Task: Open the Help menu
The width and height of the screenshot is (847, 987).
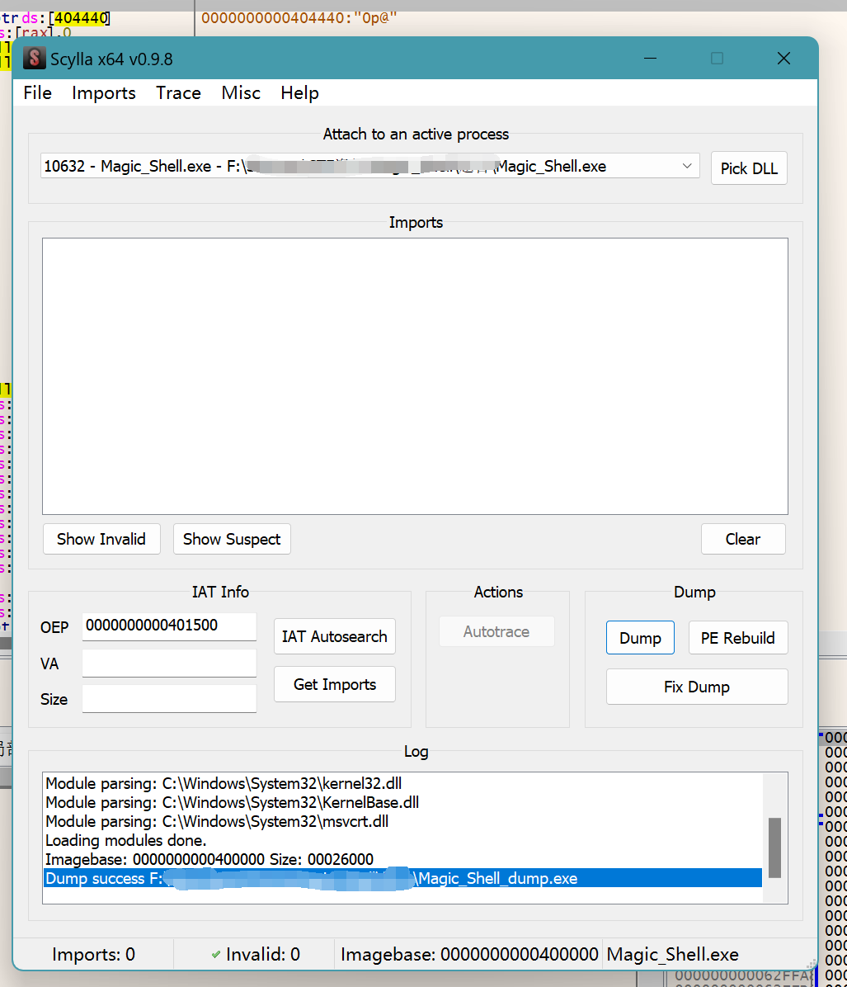Action: tap(299, 93)
